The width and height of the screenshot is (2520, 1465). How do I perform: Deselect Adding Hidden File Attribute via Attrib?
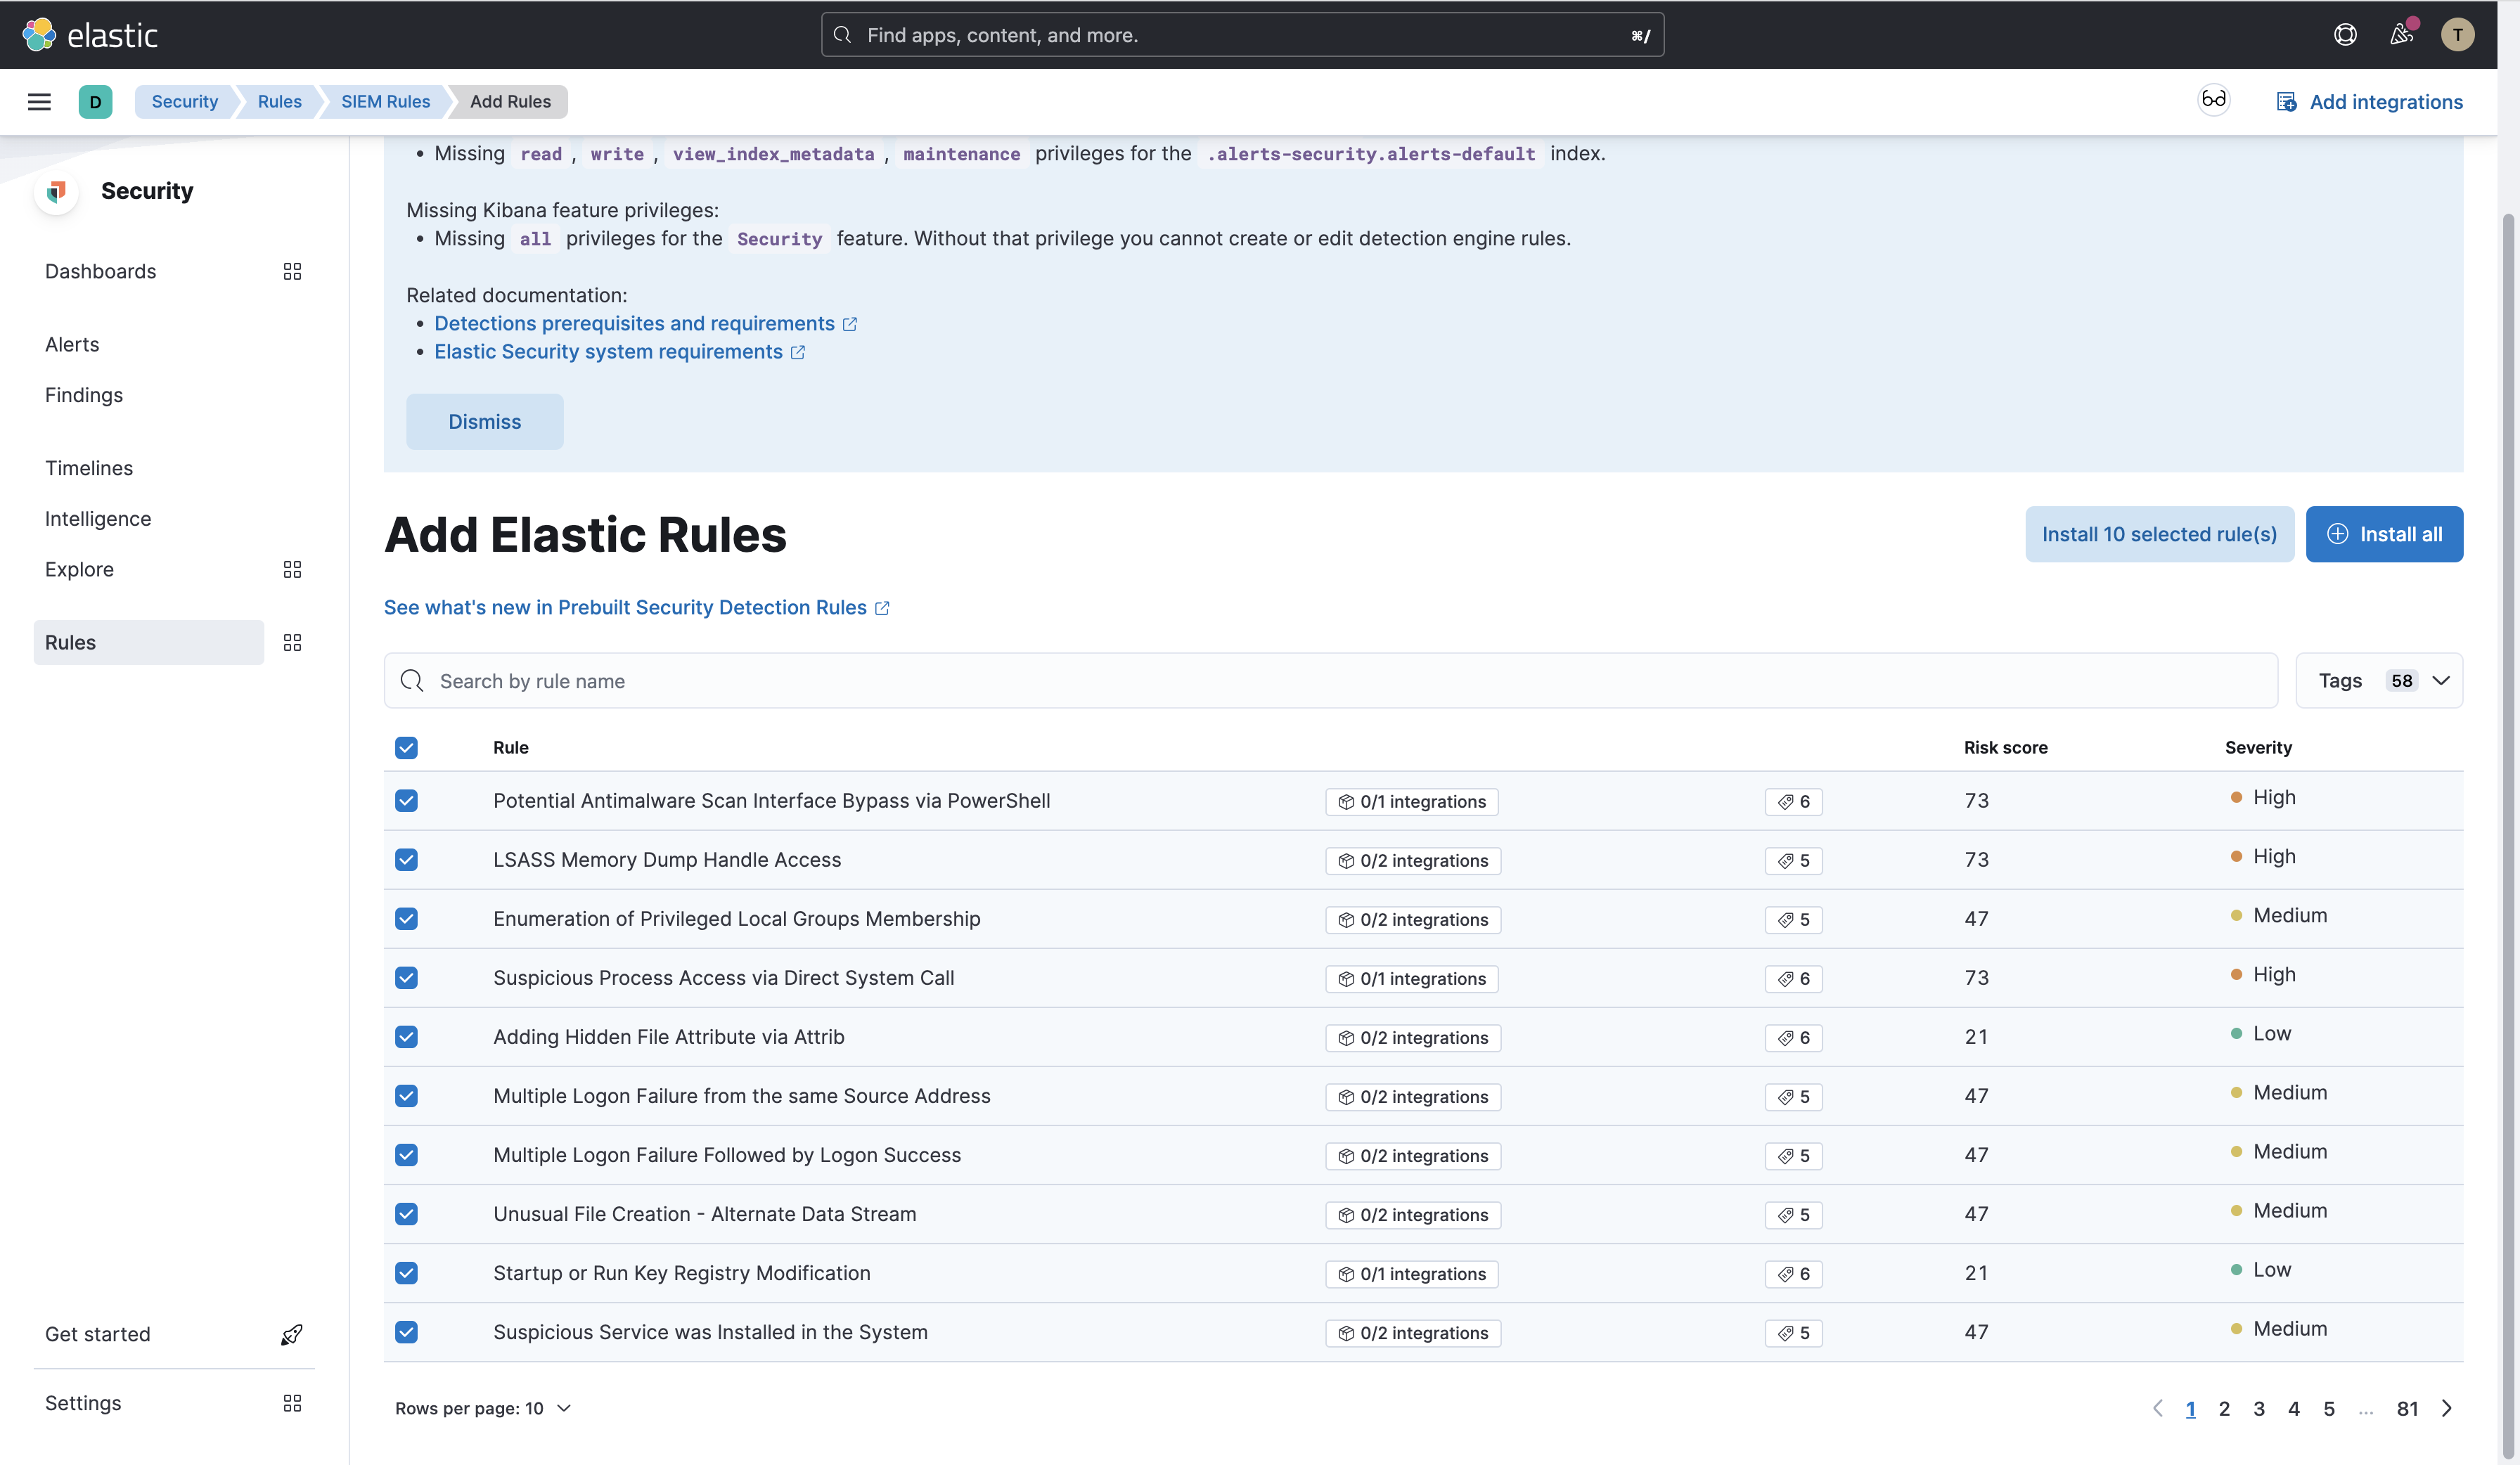tap(406, 1037)
